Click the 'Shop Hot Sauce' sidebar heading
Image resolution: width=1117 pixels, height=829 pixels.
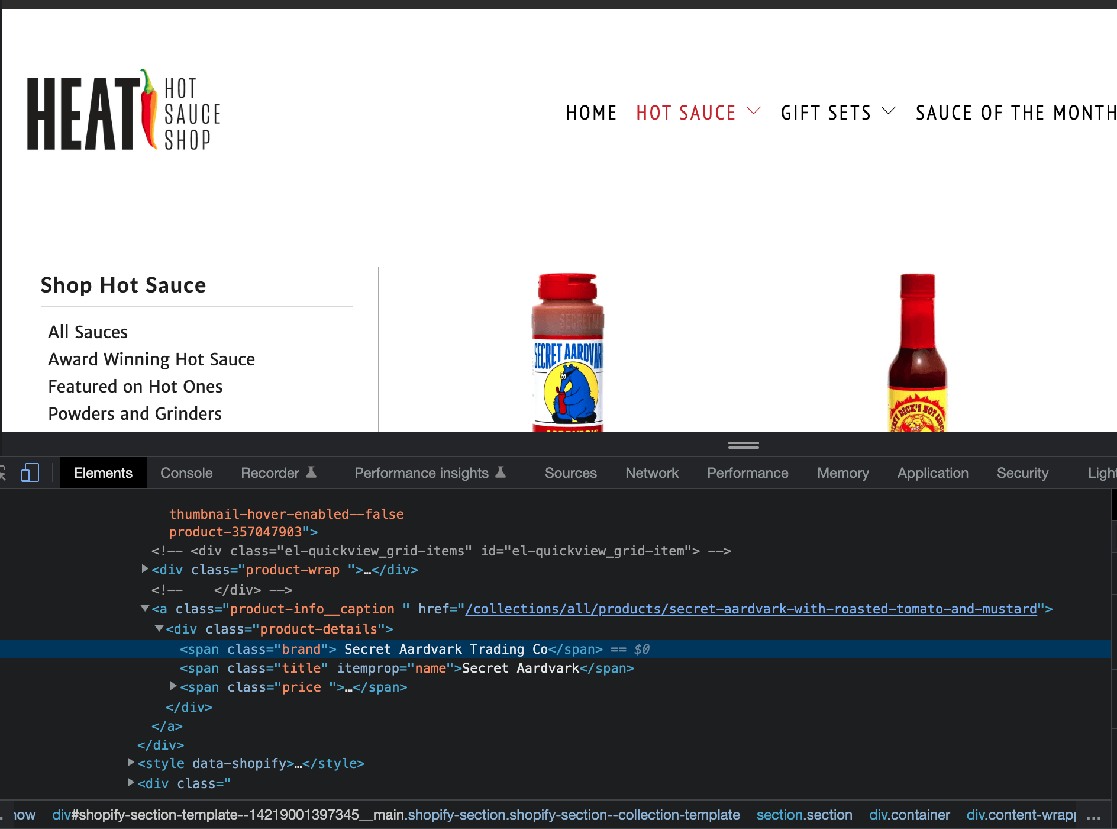click(123, 285)
